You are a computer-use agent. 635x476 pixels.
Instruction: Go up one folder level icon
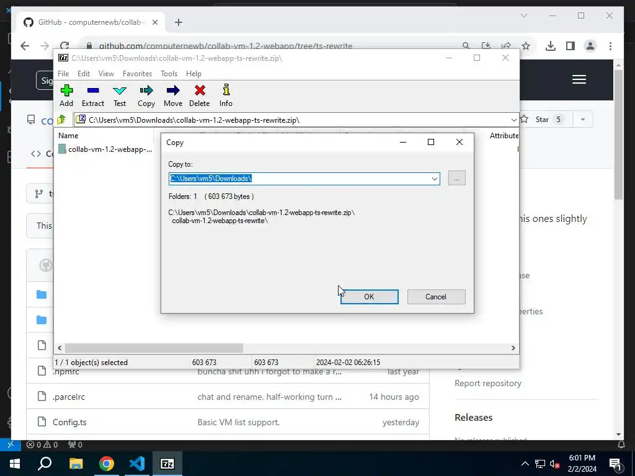click(x=61, y=120)
